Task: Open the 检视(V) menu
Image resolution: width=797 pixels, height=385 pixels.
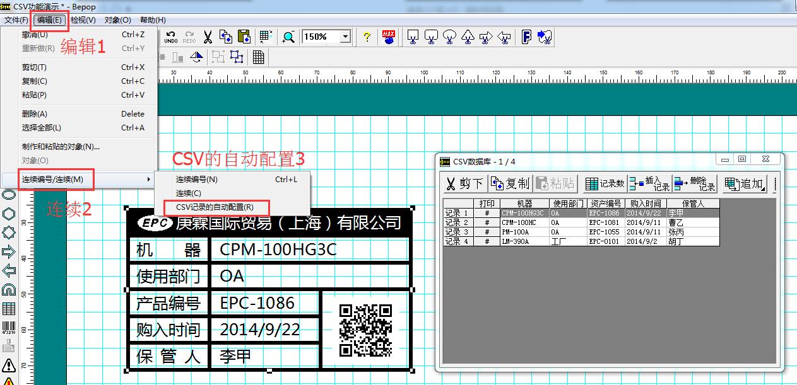Action: (83, 20)
